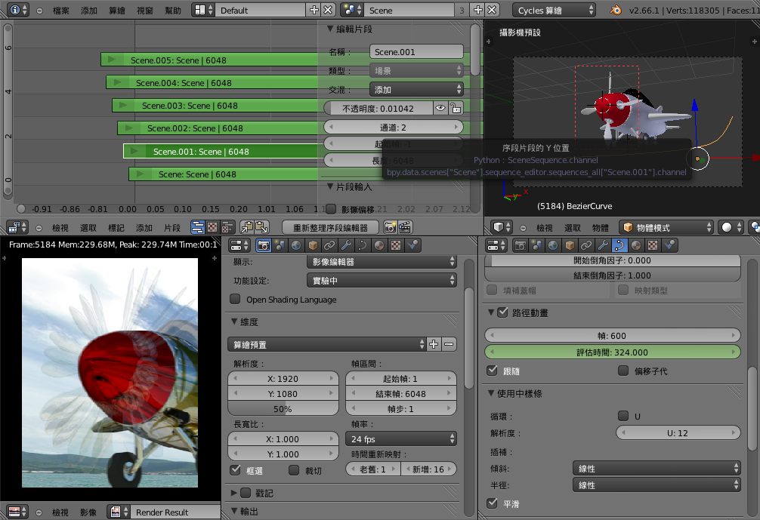Click the render animation clapperboard icon in sequencer header
The width and height of the screenshot is (760, 520).
coord(405,227)
